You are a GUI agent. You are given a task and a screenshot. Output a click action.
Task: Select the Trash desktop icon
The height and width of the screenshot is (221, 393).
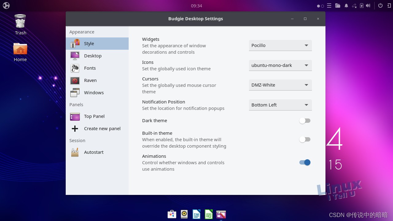pos(21,25)
